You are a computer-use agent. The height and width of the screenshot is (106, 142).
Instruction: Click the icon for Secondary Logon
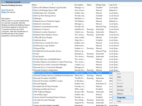(33, 94)
